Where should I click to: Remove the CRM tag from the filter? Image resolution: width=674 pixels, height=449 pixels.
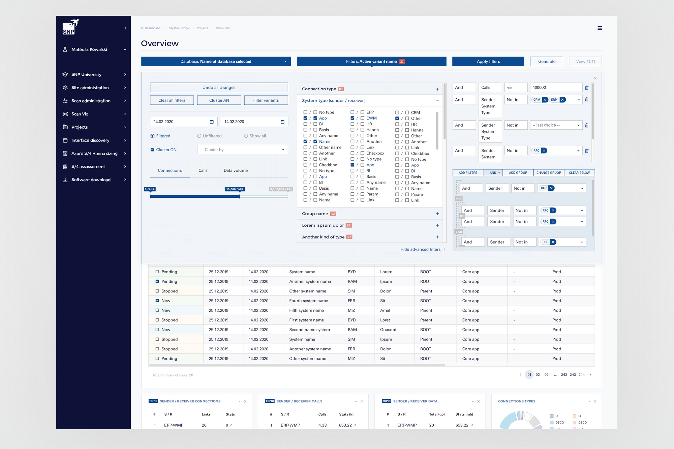pos(545,100)
